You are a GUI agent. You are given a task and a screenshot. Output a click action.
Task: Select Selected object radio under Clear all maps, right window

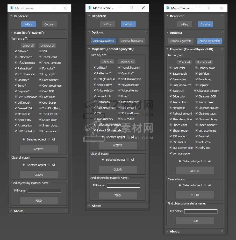pos(180,185)
